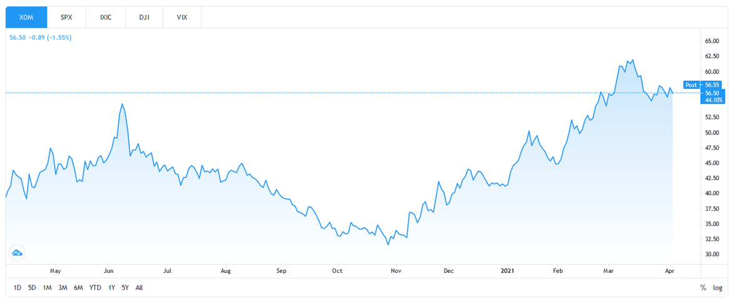Click the 60.00 price axis label
Screen dimensions: 738x306
(713, 71)
